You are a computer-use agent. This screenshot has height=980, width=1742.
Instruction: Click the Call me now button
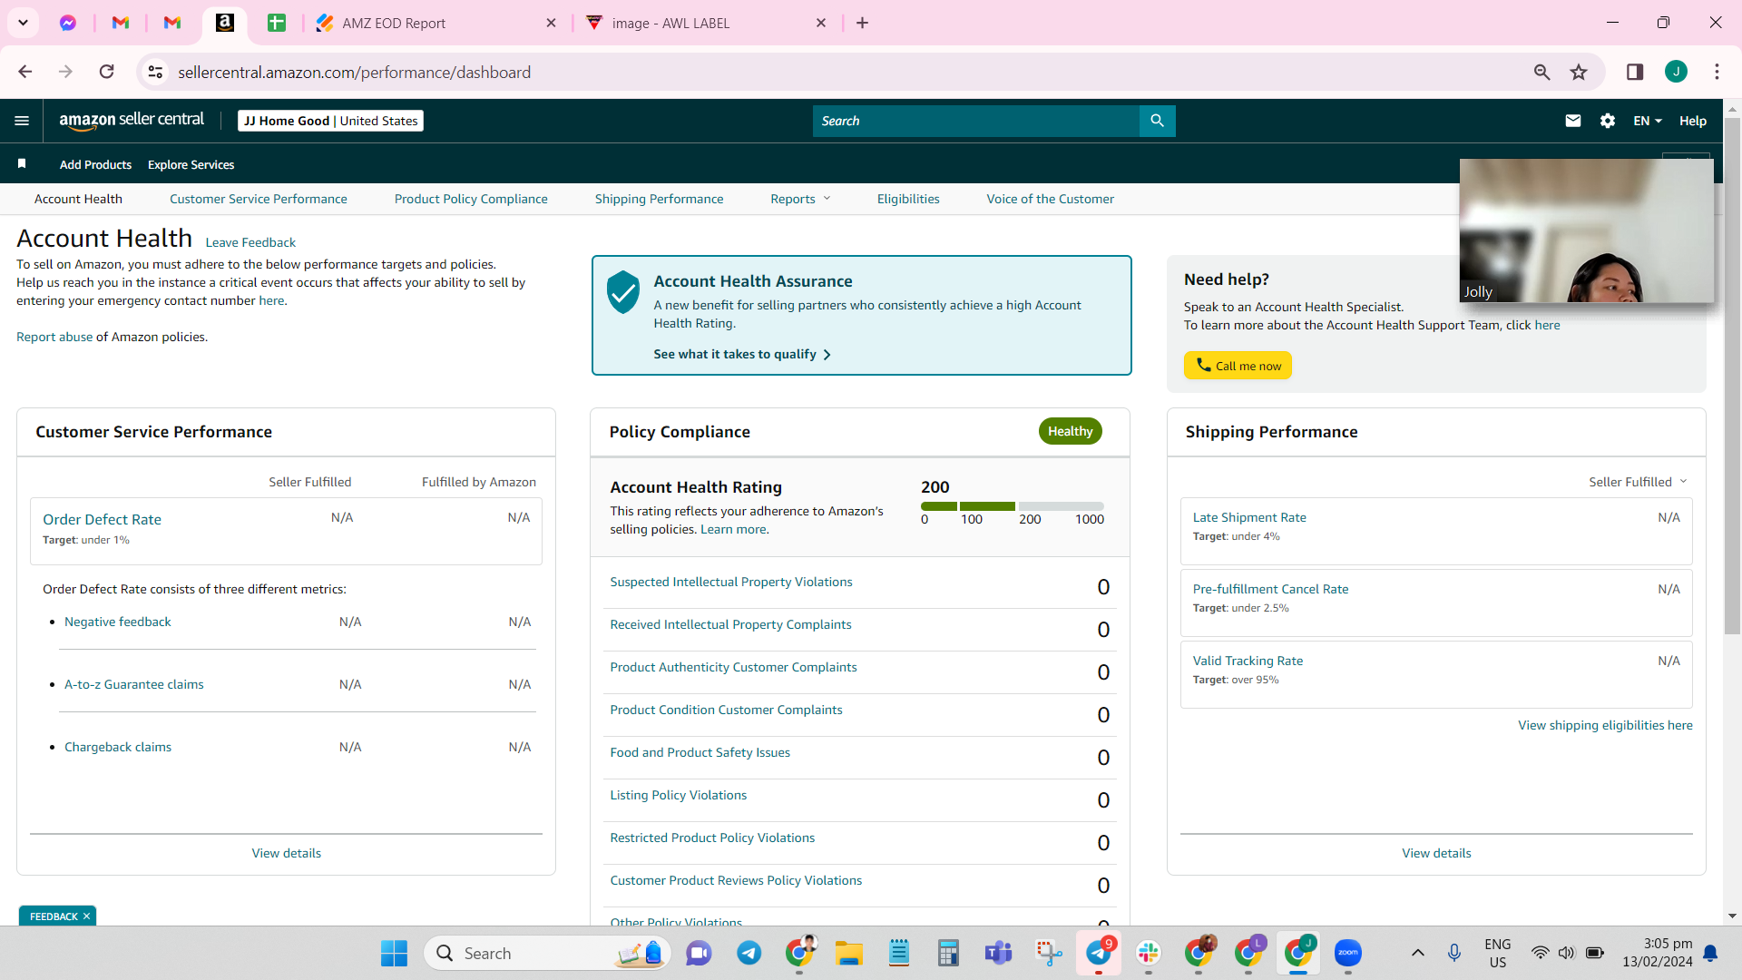[x=1238, y=366]
